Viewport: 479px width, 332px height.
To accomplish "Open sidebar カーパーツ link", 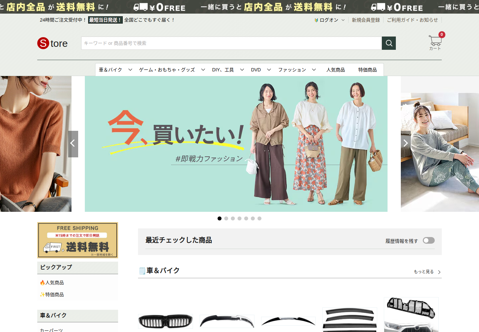I will click(x=51, y=330).
